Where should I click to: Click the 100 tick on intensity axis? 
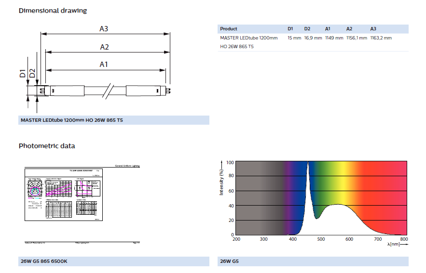[x=230, y=163]
